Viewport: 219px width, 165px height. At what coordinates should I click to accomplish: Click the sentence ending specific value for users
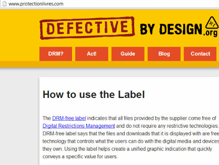(80, 157)
